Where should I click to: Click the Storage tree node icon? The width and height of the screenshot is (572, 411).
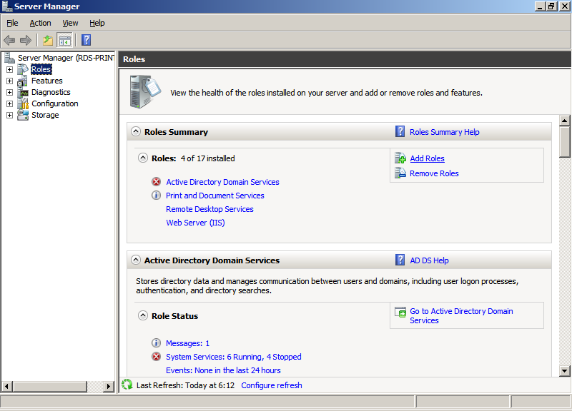23,115
